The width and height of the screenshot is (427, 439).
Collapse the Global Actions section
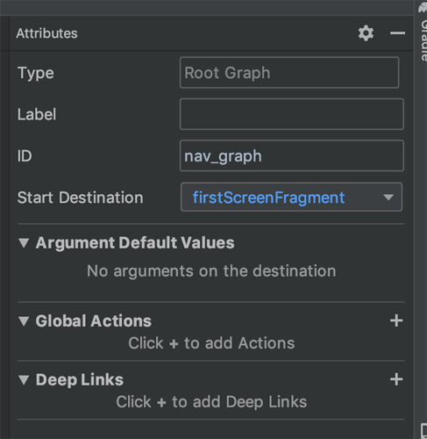coord(24,321)
